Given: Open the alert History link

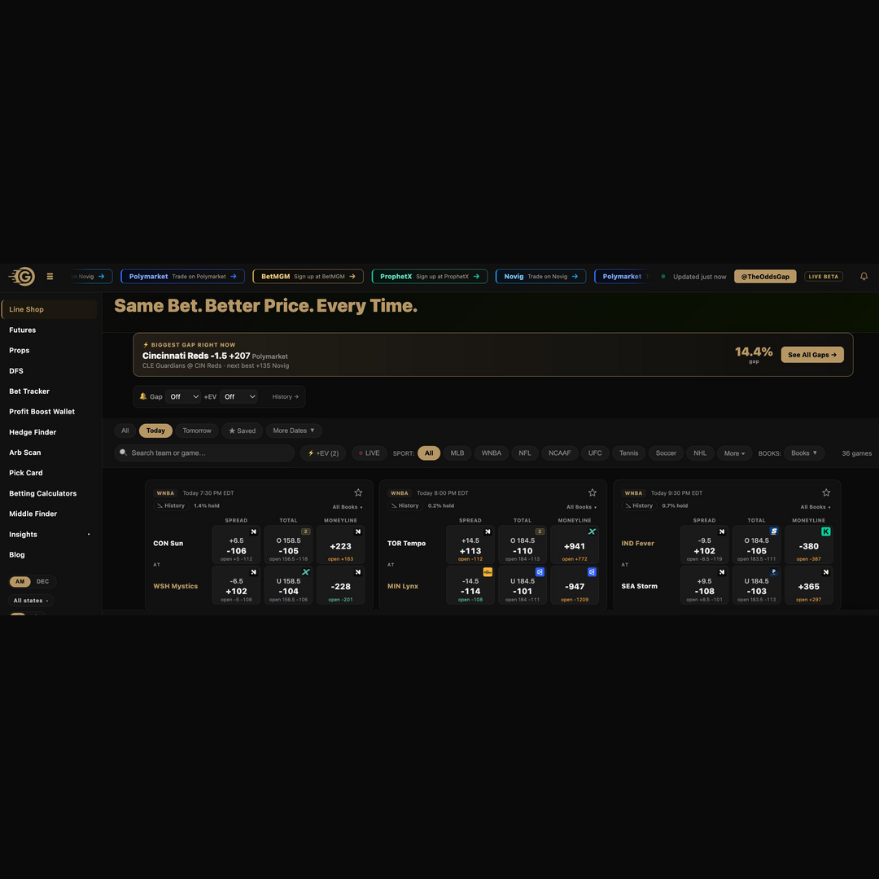Looking at the screenshot, I should (x=286, y=396).
